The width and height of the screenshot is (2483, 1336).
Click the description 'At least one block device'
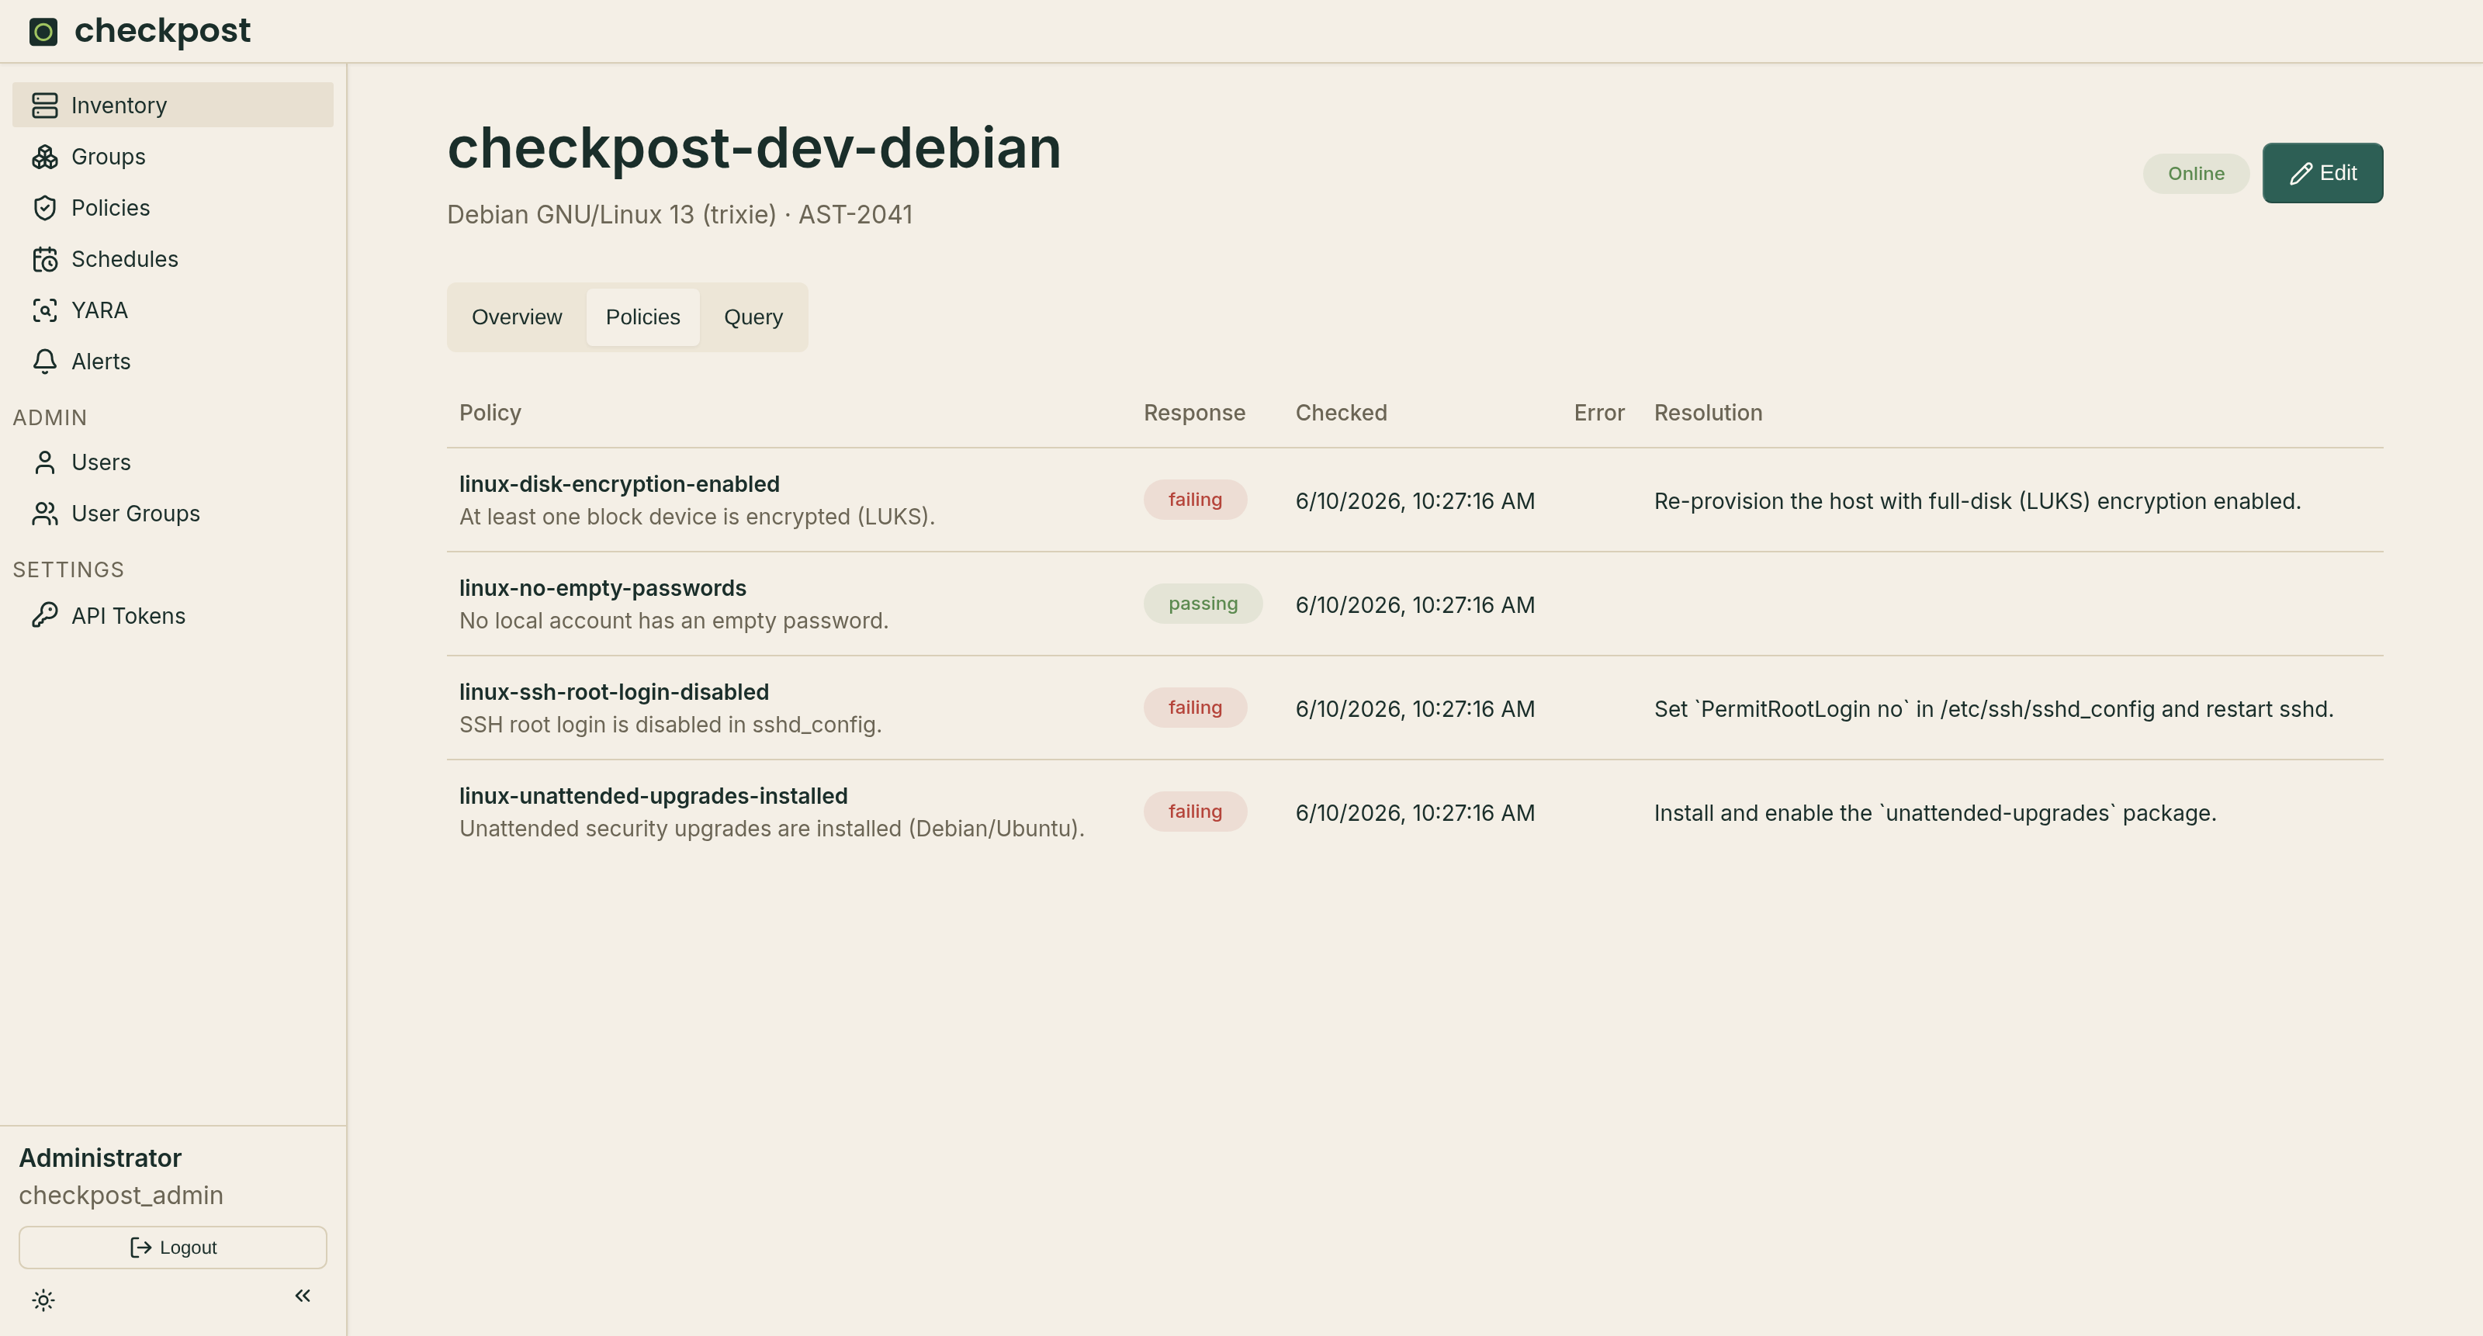coord(697,517)
